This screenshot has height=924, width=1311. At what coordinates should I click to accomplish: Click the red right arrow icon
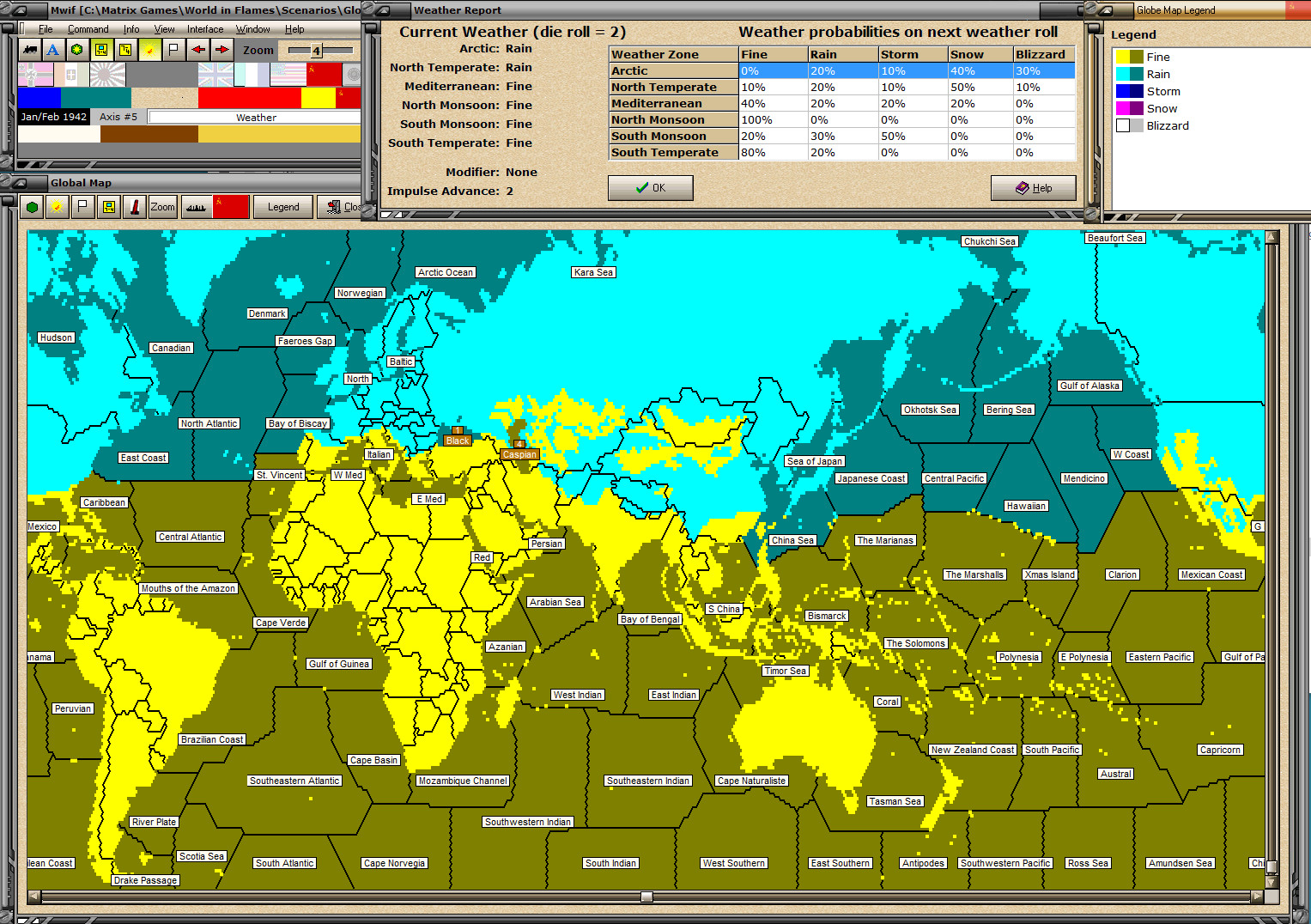[x=222, y=50]
